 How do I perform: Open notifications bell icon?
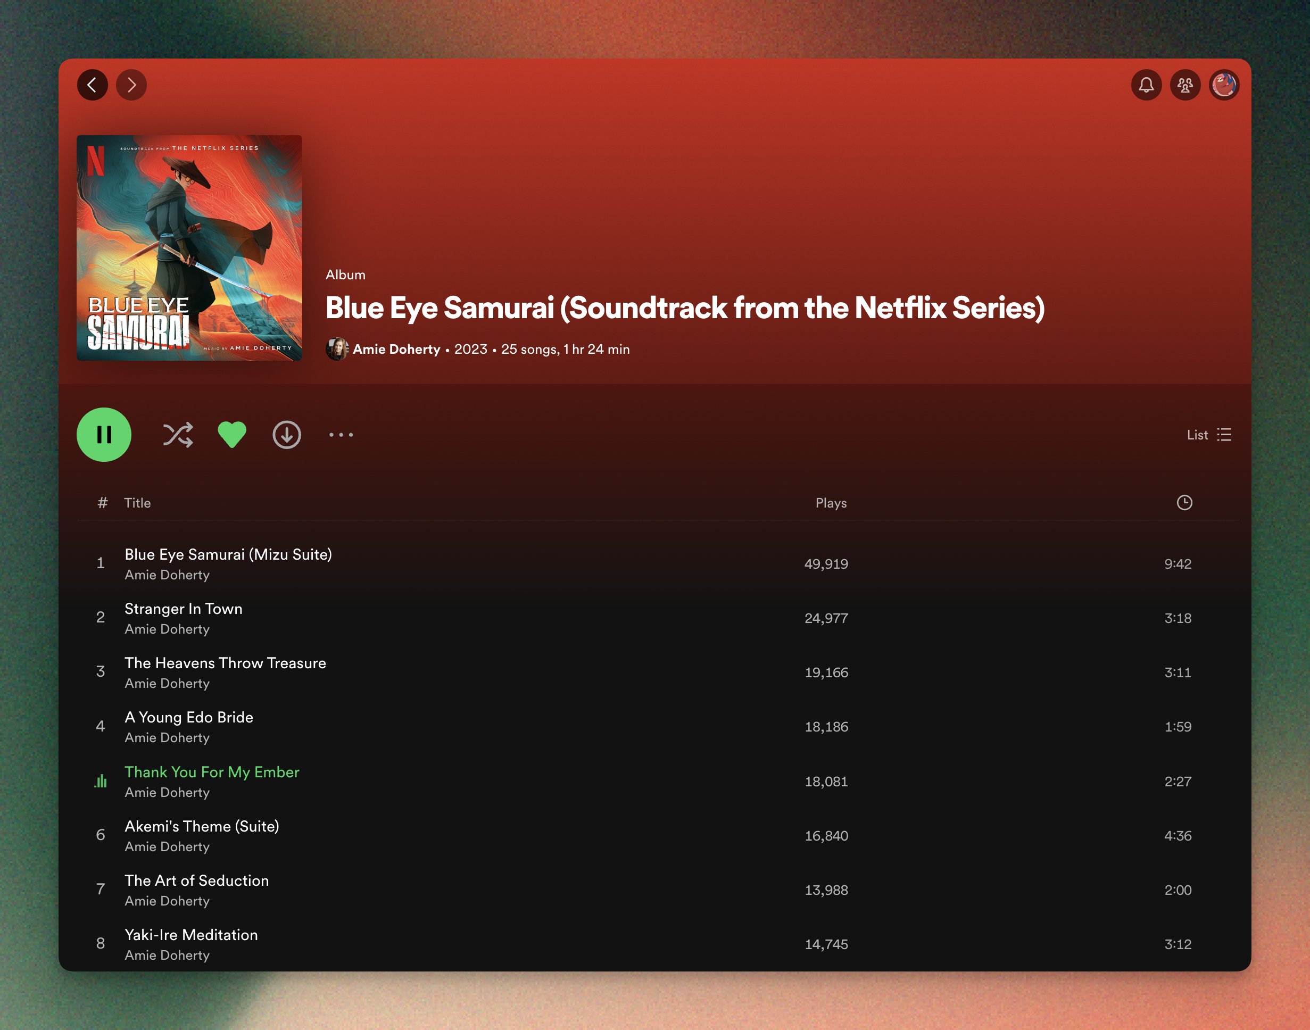1146,85
